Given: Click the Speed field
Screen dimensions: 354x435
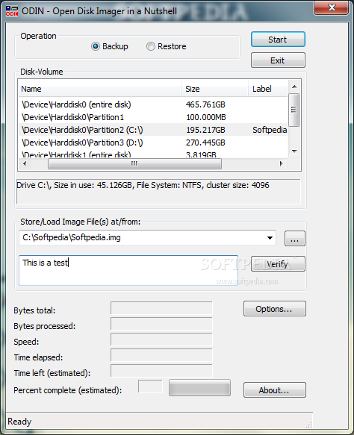Looking at the screenshot, I should [161, 339].
